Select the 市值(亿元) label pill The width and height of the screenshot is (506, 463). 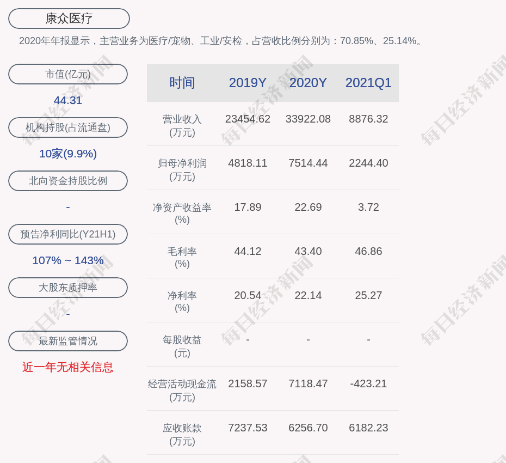pyautogui.click(x=68, y=74)
